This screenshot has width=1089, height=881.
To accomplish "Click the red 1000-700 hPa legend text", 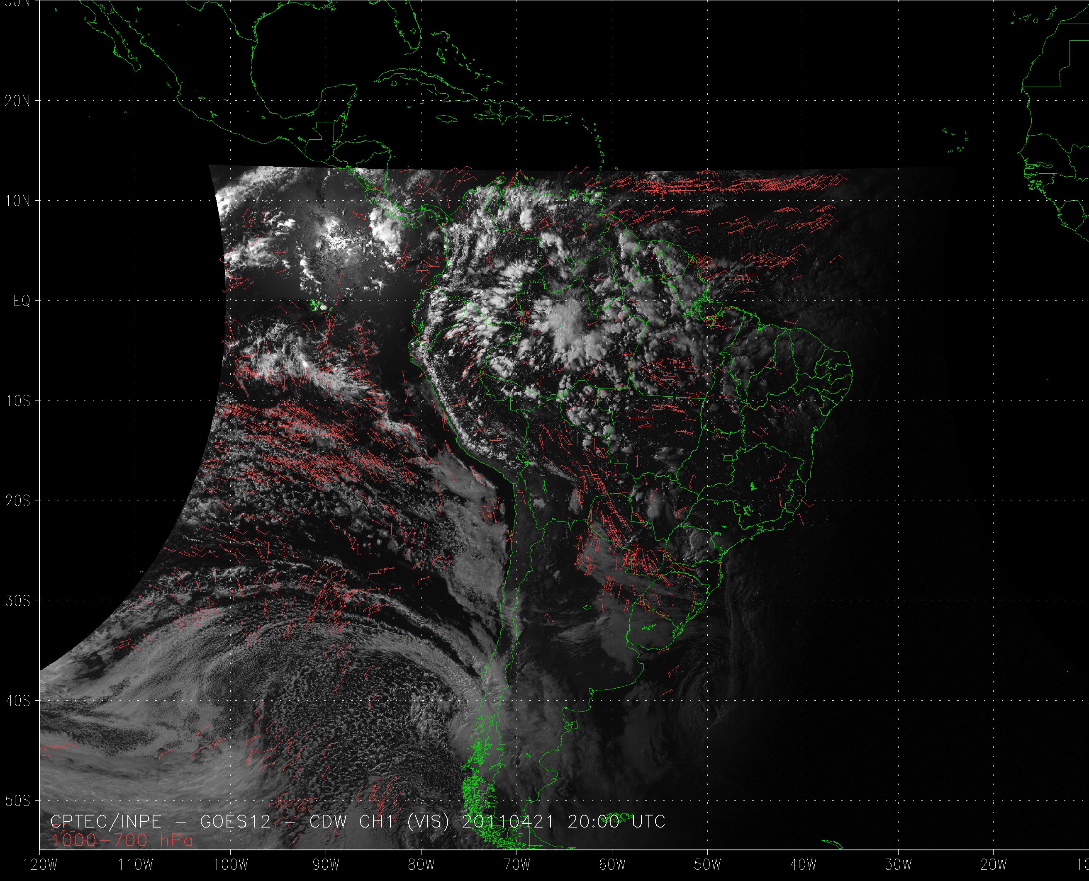I will (122, 841).
